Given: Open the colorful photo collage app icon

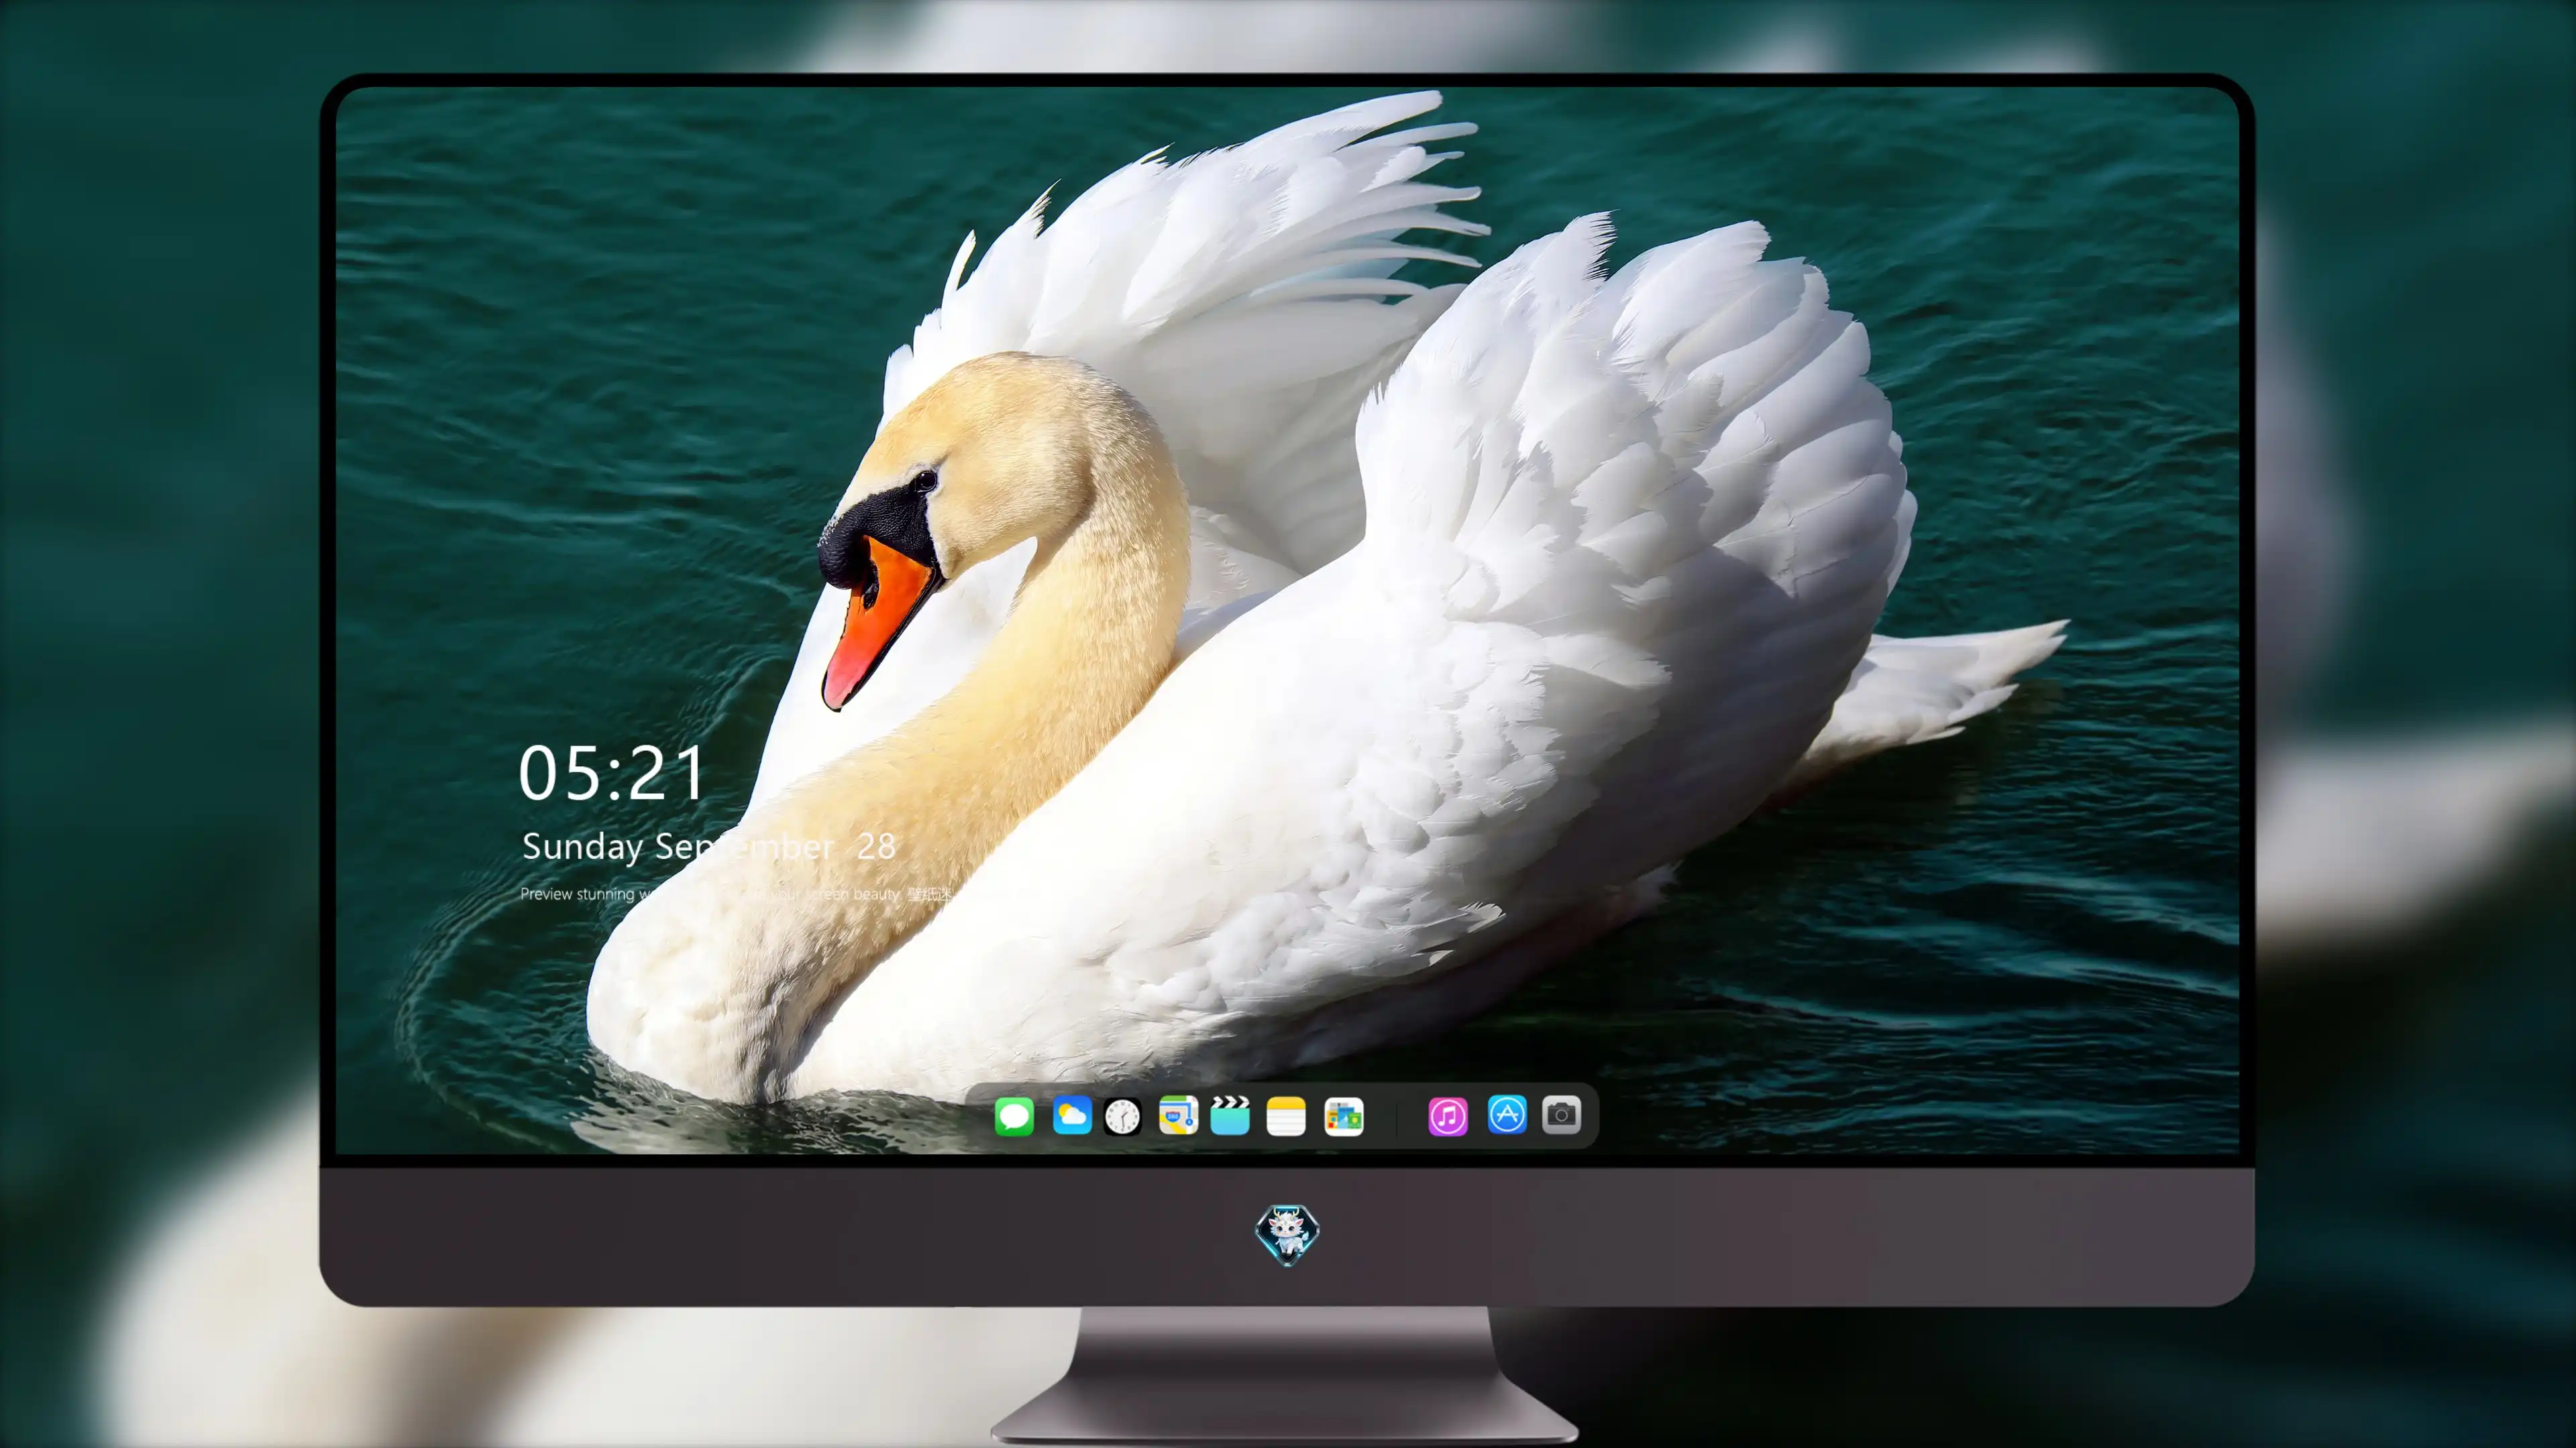Looking at the screenshot, I should tap(1344, 1116).
